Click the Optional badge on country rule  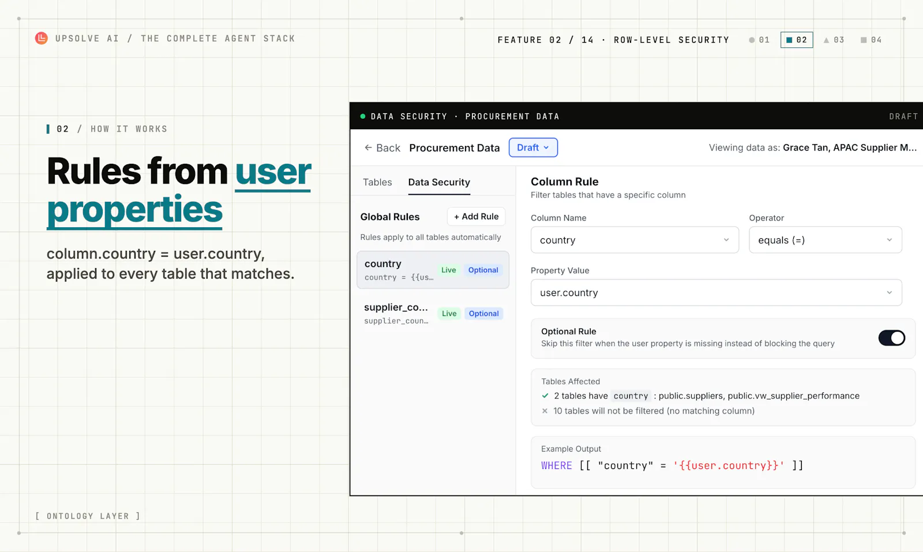coord(483,270)
